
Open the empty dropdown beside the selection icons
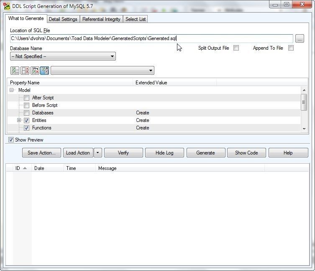coord(102,71)
